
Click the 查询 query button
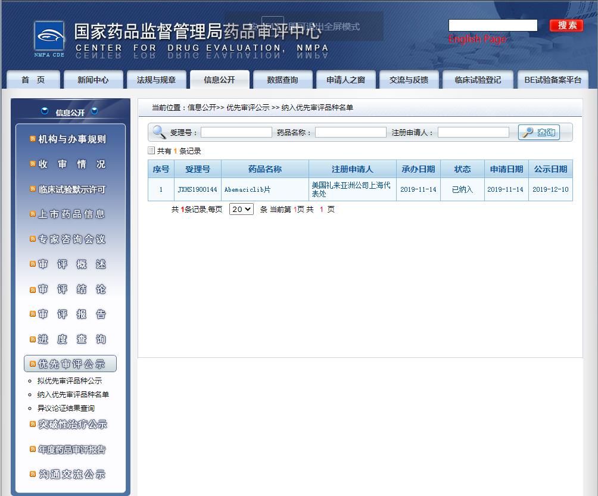(539, 132)
